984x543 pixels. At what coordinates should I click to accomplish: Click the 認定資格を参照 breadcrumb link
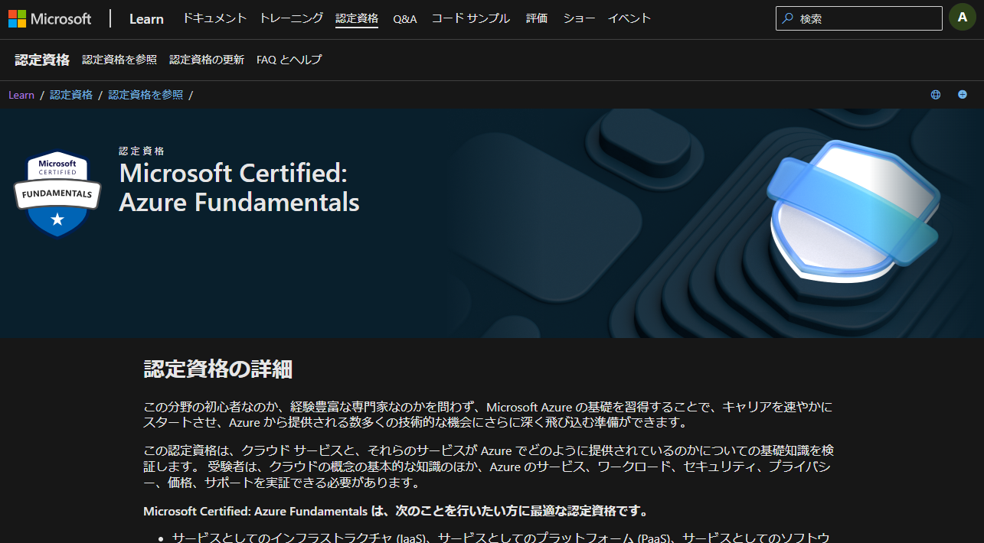pos(145,95)
